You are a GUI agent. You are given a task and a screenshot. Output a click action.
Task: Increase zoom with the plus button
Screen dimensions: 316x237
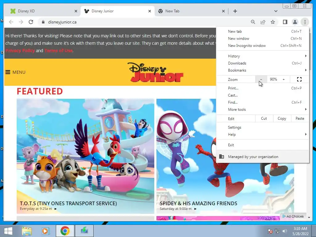284,79
